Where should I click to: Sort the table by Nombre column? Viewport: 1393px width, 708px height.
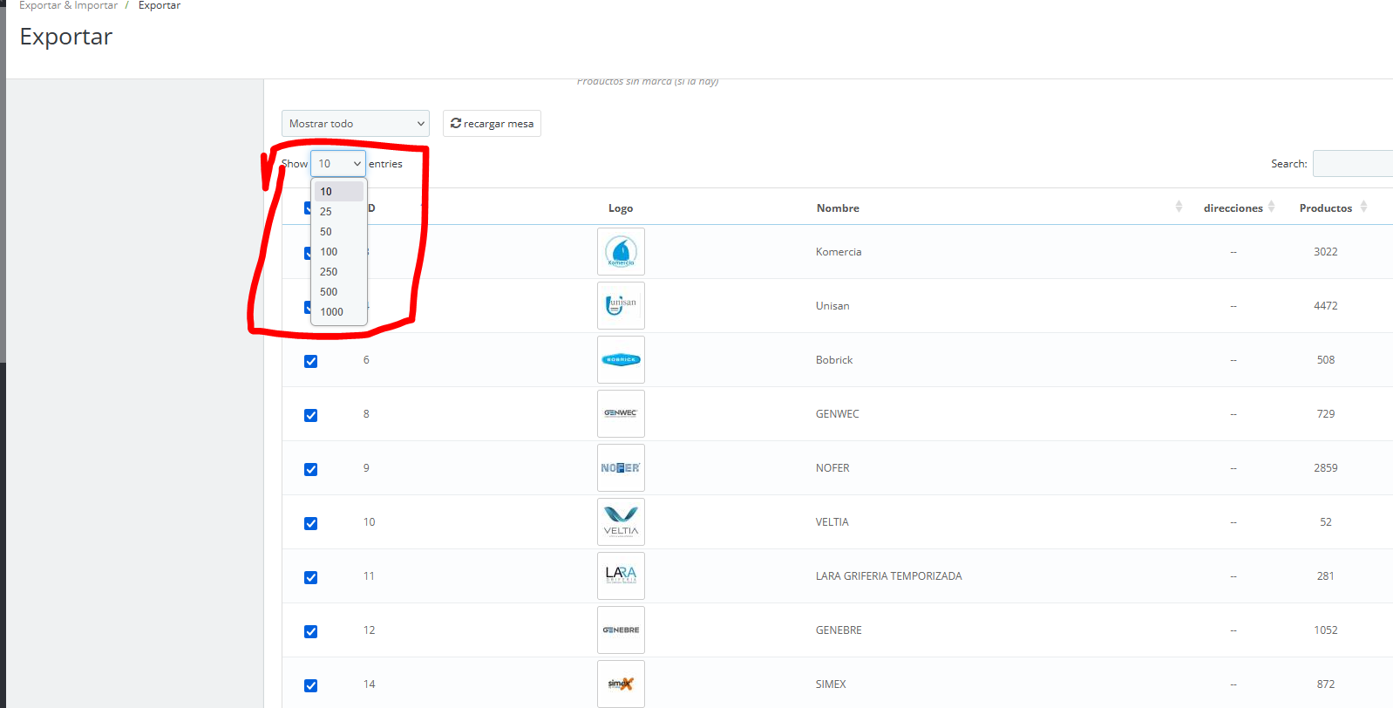click(x=838, y=208)
